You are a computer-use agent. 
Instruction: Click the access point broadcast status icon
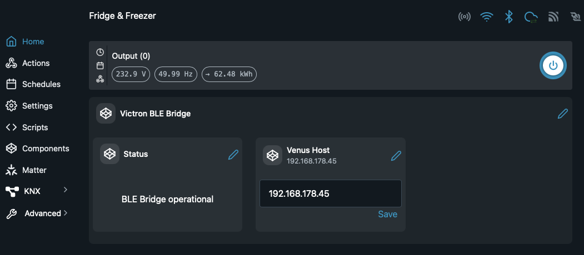pos(465,17)
